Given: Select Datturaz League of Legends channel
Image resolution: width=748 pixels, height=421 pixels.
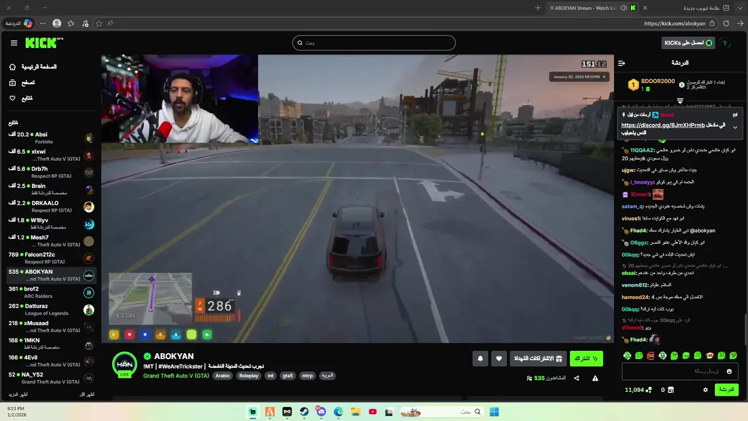Looking at the screenshot, I should [x=51, y=309].
